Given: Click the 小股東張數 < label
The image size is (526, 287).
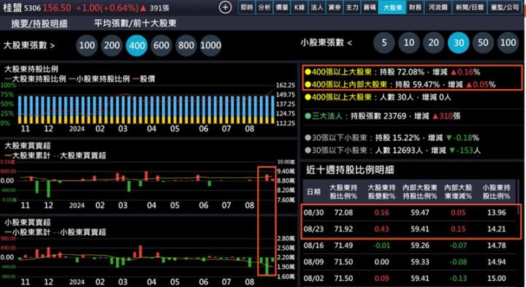Looking at the screenshot, I should pyautogui.click(x=327, y=42).
